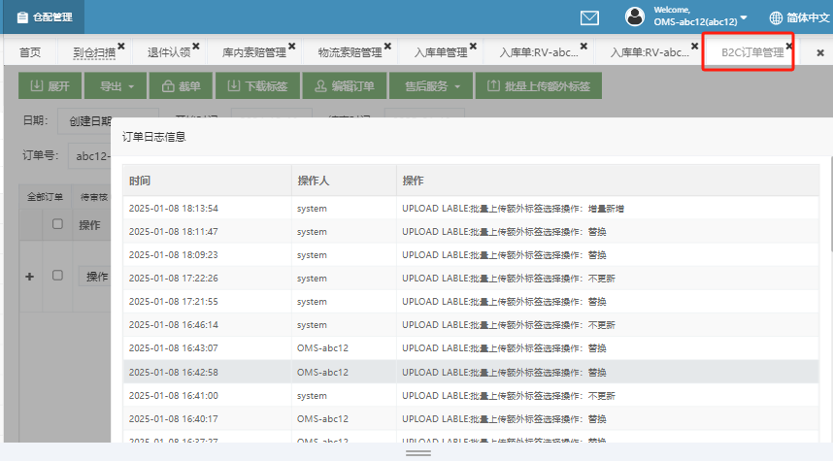Click the bottom panel resize handle
Viewport: 833px width, 461px height.
point(418,453)
